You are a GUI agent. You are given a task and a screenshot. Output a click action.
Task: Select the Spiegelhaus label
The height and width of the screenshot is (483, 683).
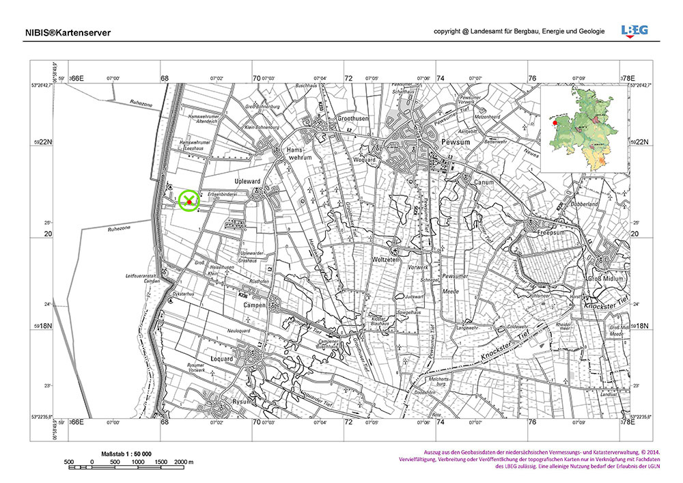(x=408, y=313)
